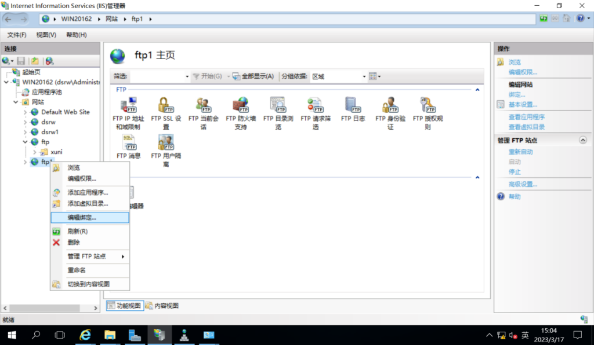
Task: Choose 切换到内容视图 in context menu
Action: pos(90,284)
